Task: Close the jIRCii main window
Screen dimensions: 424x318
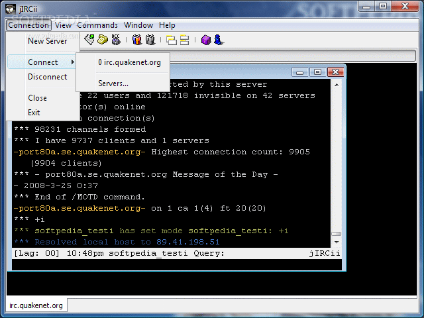Action: (x=405, y=7)
